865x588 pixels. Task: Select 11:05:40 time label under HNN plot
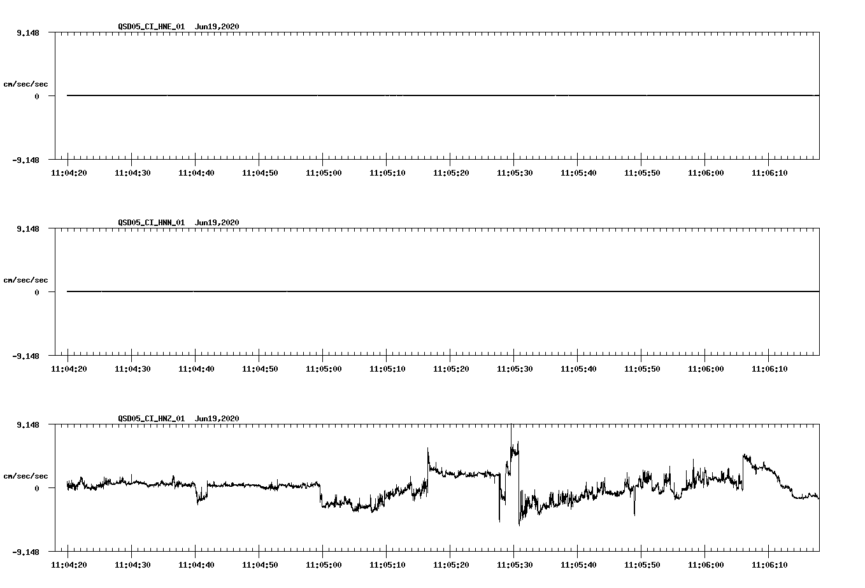click(x=578, y=368)
